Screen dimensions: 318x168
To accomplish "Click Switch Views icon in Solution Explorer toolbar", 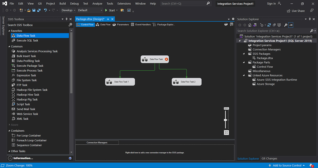I will 254,25.
